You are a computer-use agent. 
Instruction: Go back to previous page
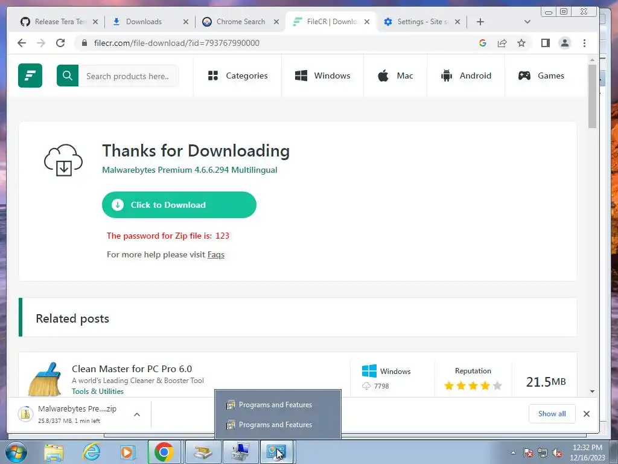(x=22, y=43)
